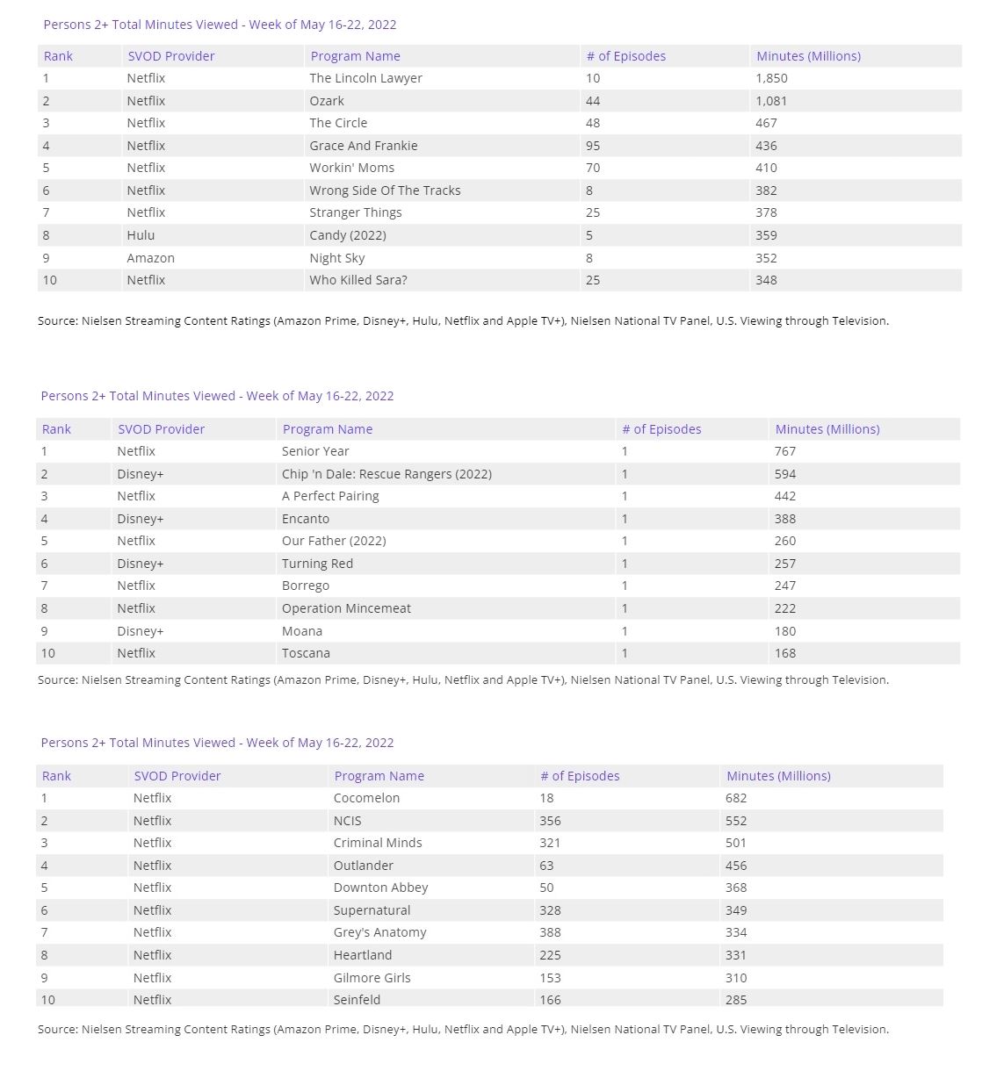
Task: Click Chip 'n Dale: Rescue Rangers entry
Action: click(386, 474)
